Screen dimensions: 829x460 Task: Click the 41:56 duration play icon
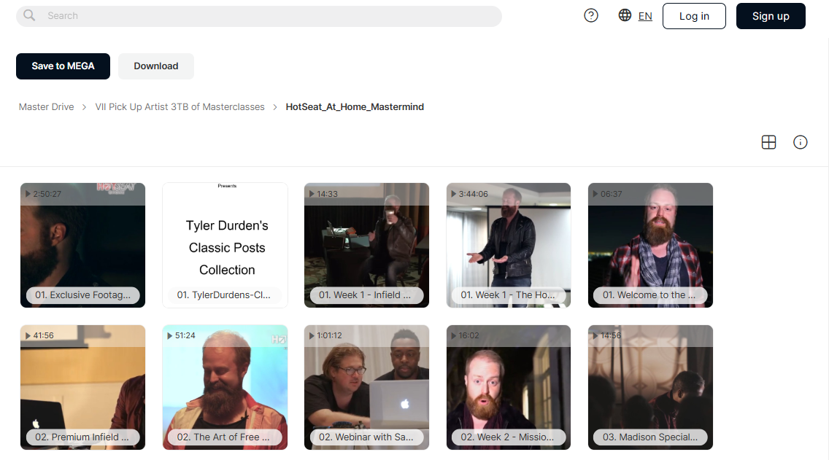coord(28,335)
